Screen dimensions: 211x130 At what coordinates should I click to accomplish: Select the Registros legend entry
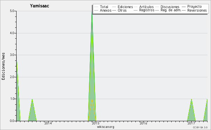[x=147, y=10]
